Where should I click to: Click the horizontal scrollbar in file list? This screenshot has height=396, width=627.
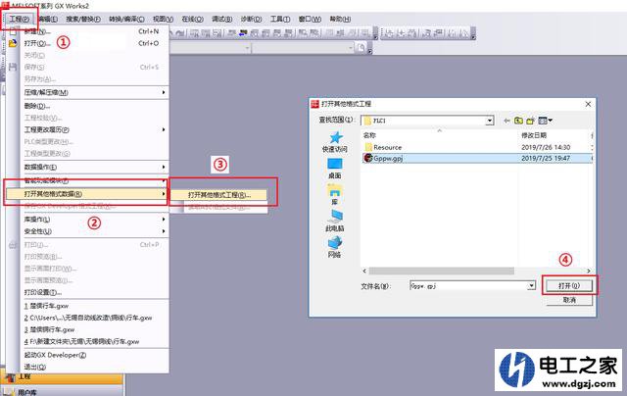[x=441, y=271]
